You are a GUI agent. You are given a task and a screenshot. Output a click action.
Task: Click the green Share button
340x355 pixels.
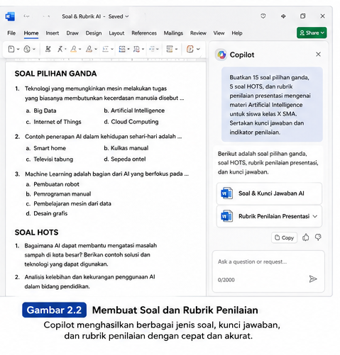pyautogui.click(x=312, y=33)
